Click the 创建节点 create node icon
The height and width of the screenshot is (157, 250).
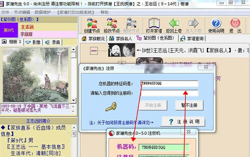point(92,23)
